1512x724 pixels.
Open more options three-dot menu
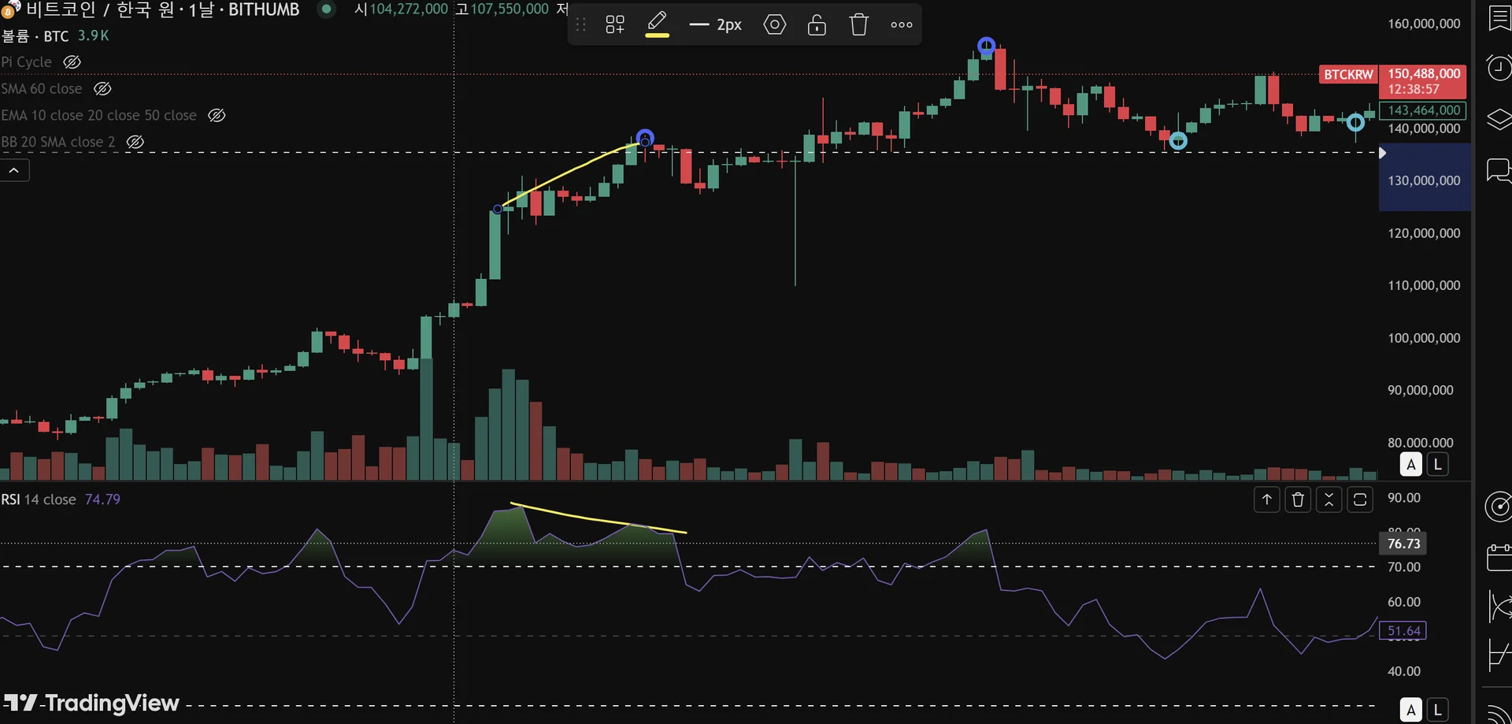tap(902, 24)
